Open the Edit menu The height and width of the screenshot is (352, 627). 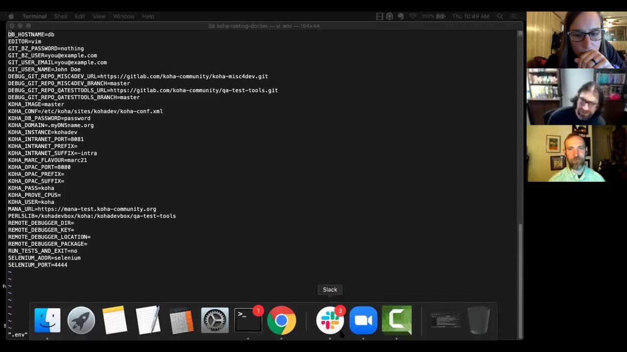click(80, 16)
